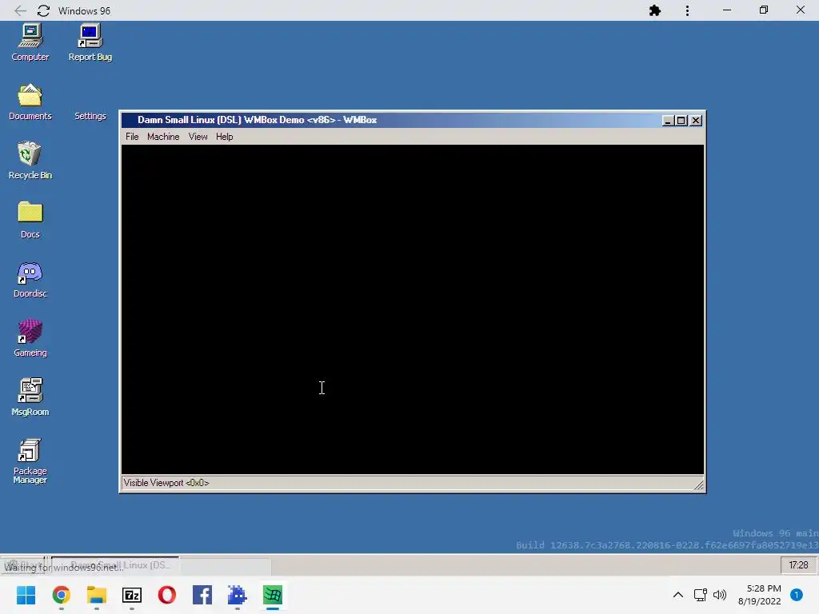This screenshot has width=819, height=614.
Task: Open the notification badge in tray
Action: point(797,595)
